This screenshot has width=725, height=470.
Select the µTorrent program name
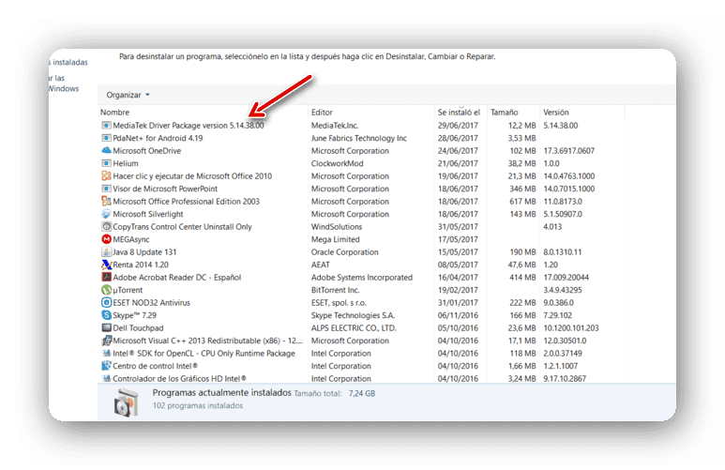[x=128, y=290]
